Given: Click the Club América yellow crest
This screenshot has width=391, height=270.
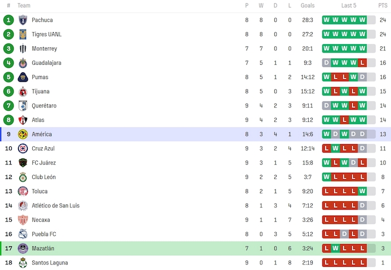Looking at the screenshot, I should click(23, 134).
